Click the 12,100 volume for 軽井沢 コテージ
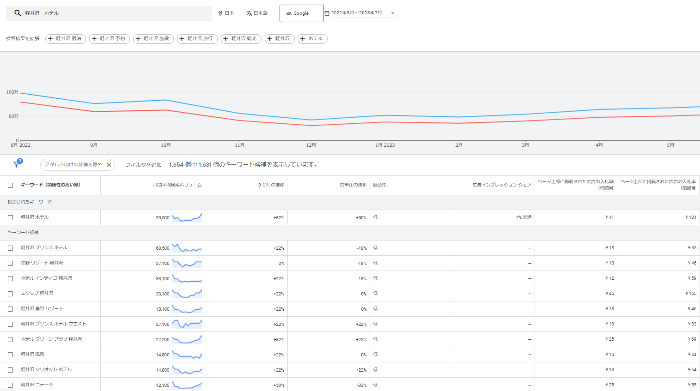The width and height of the screenshot is (700, 391). click(x=163, y=385)
